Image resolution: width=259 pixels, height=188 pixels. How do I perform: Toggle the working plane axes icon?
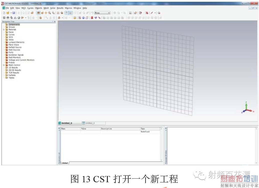click(67, 13)
